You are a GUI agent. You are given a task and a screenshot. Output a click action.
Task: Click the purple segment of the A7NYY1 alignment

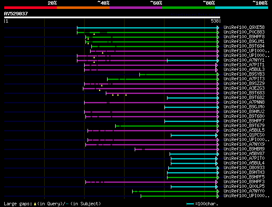coord(122,60)
